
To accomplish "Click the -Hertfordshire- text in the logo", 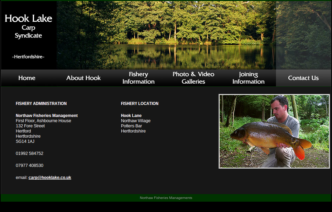I will point(28,56).
